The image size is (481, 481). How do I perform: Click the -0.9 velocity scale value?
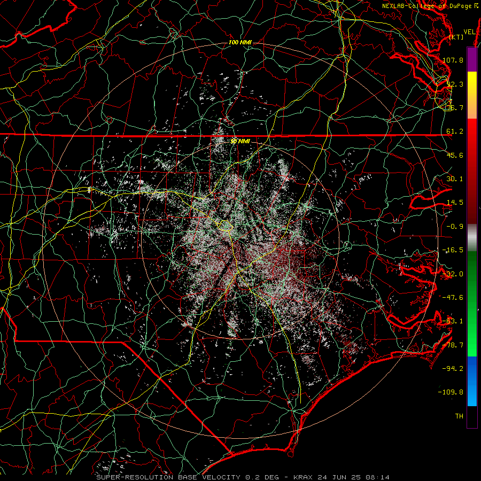(455, 227)
